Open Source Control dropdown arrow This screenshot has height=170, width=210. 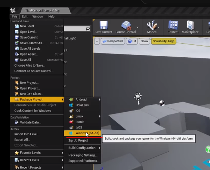(138, 27)
